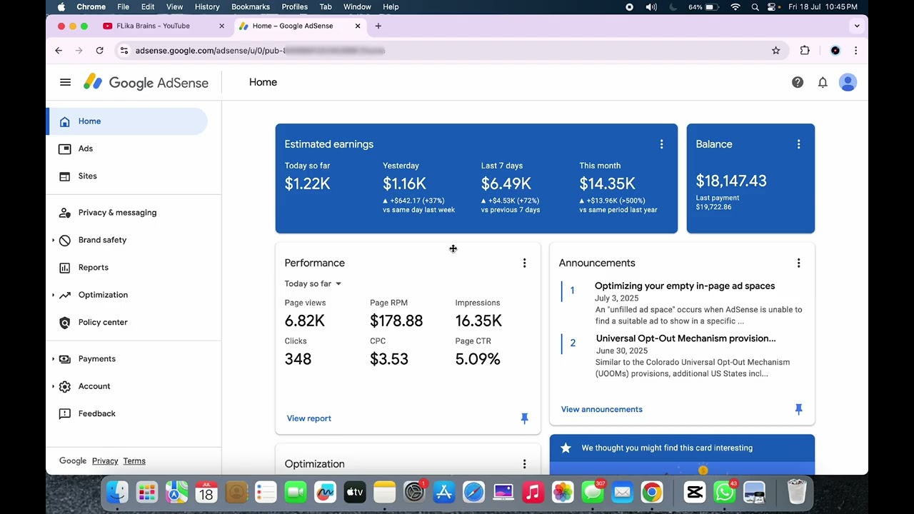Open Announcements card three-dot menu

coord(798,263)
